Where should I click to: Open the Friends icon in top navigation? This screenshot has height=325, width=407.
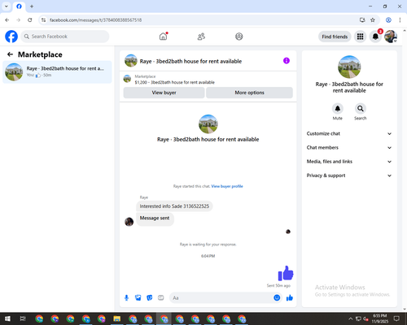(201, 37)
